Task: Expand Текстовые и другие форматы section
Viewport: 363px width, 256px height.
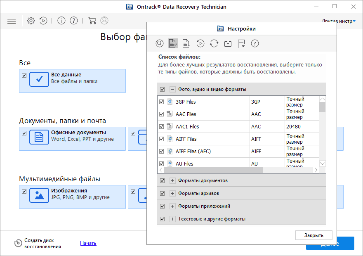Action: point(172,219)
